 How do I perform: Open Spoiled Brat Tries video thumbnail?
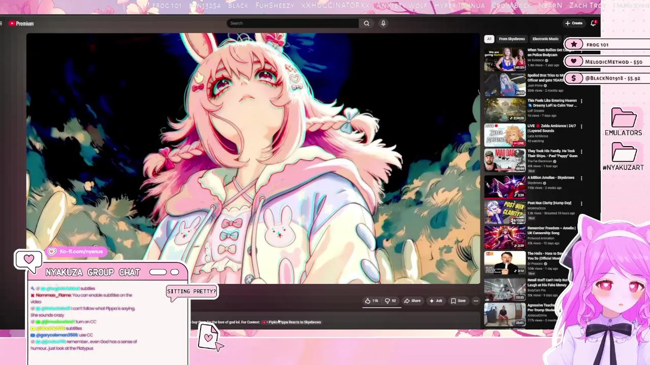click(505, 85)
